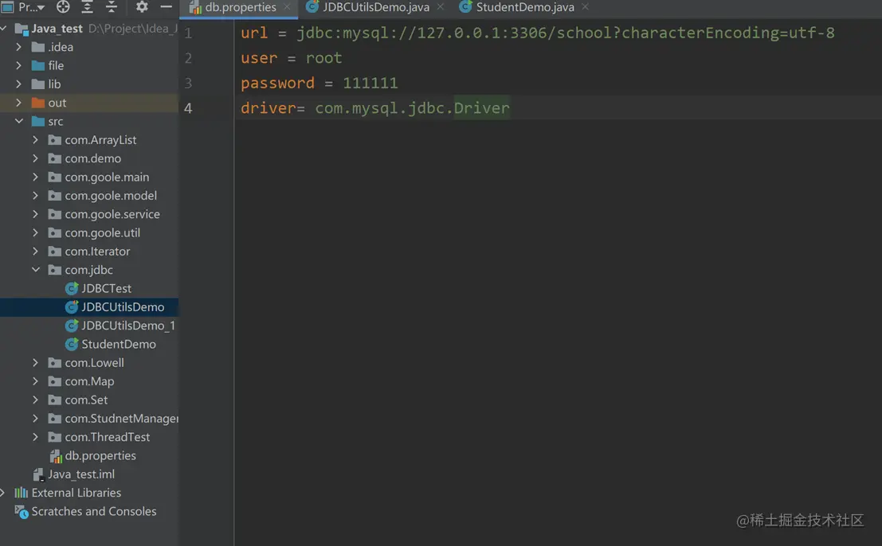Click the Collapse All toolbar icon
Image resolution: width=882 pixels, height=546 pixels.
pos(111,7)
